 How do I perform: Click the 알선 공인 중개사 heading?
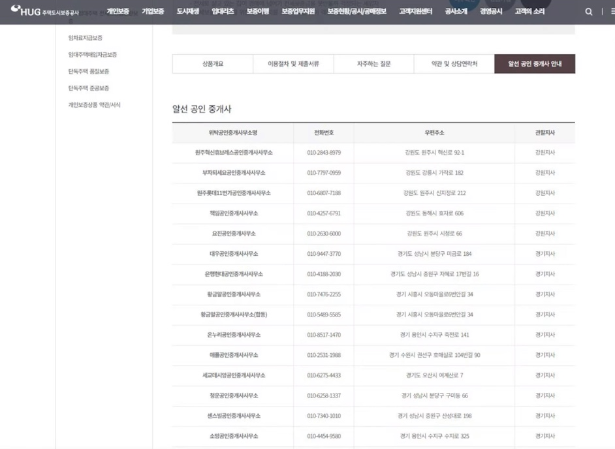tap(202, 109)
